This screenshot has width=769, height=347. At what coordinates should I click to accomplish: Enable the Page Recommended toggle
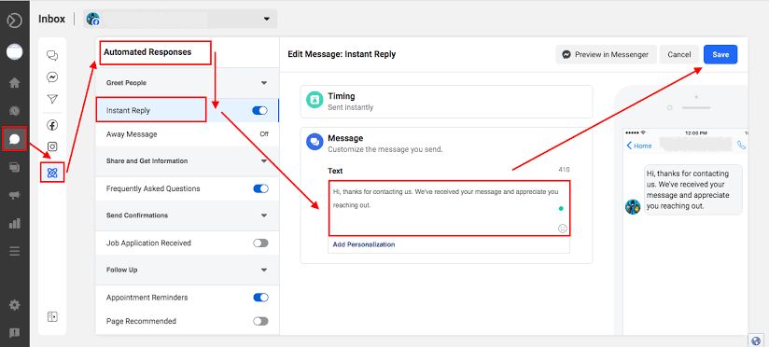pos(260,321)
